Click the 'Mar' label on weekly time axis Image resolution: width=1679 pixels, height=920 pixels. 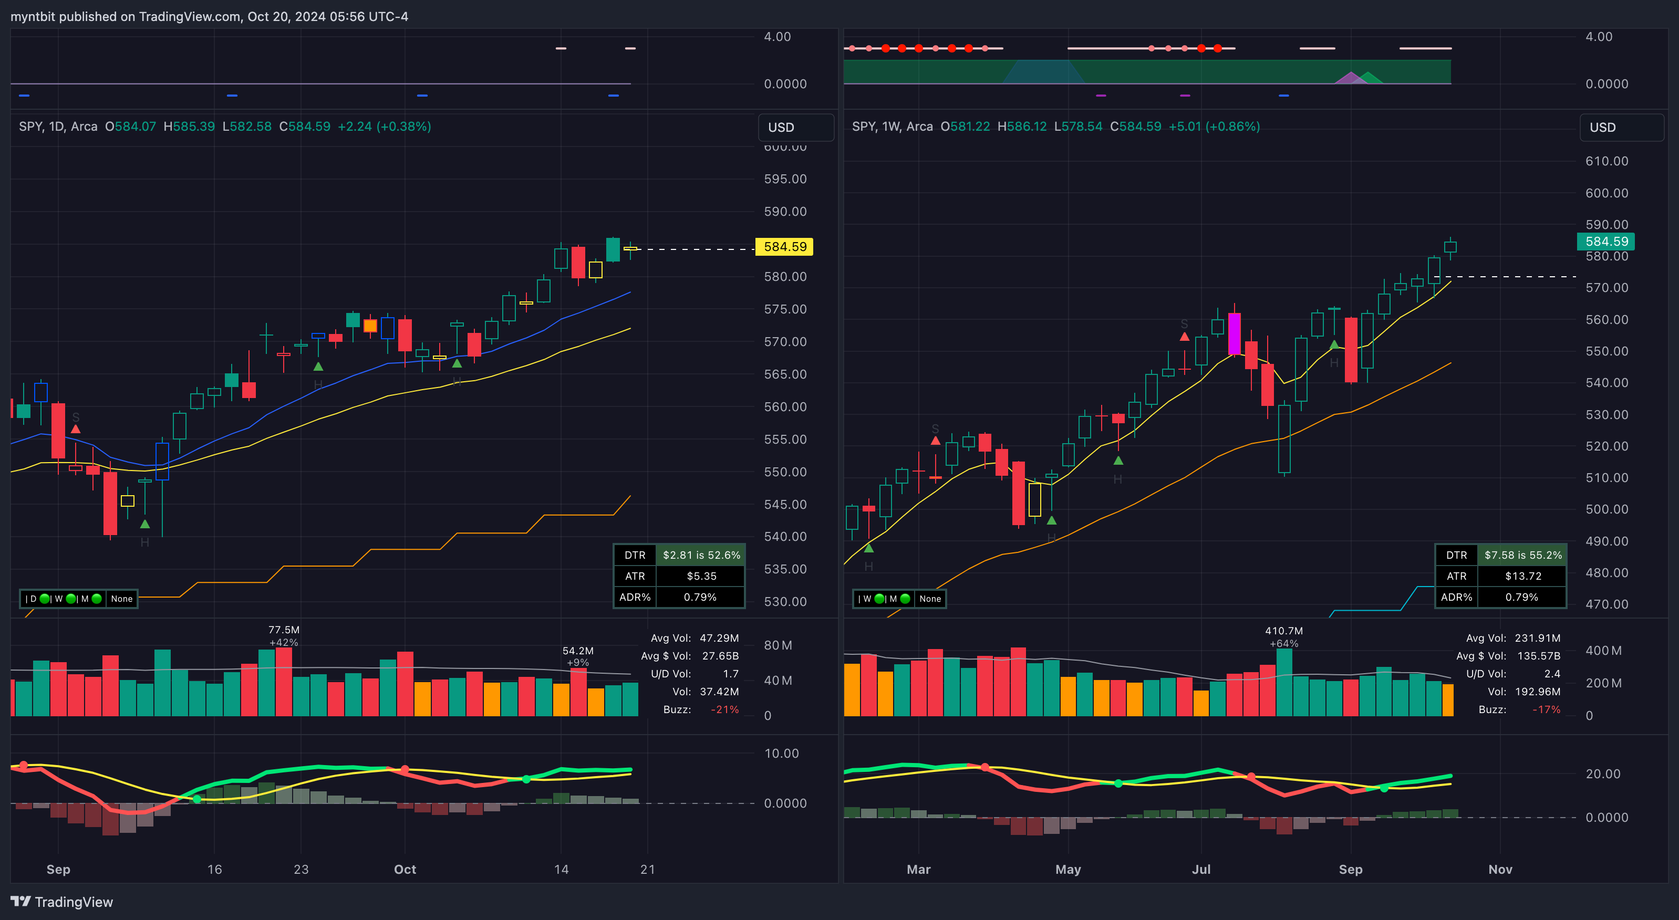point(918,869)
